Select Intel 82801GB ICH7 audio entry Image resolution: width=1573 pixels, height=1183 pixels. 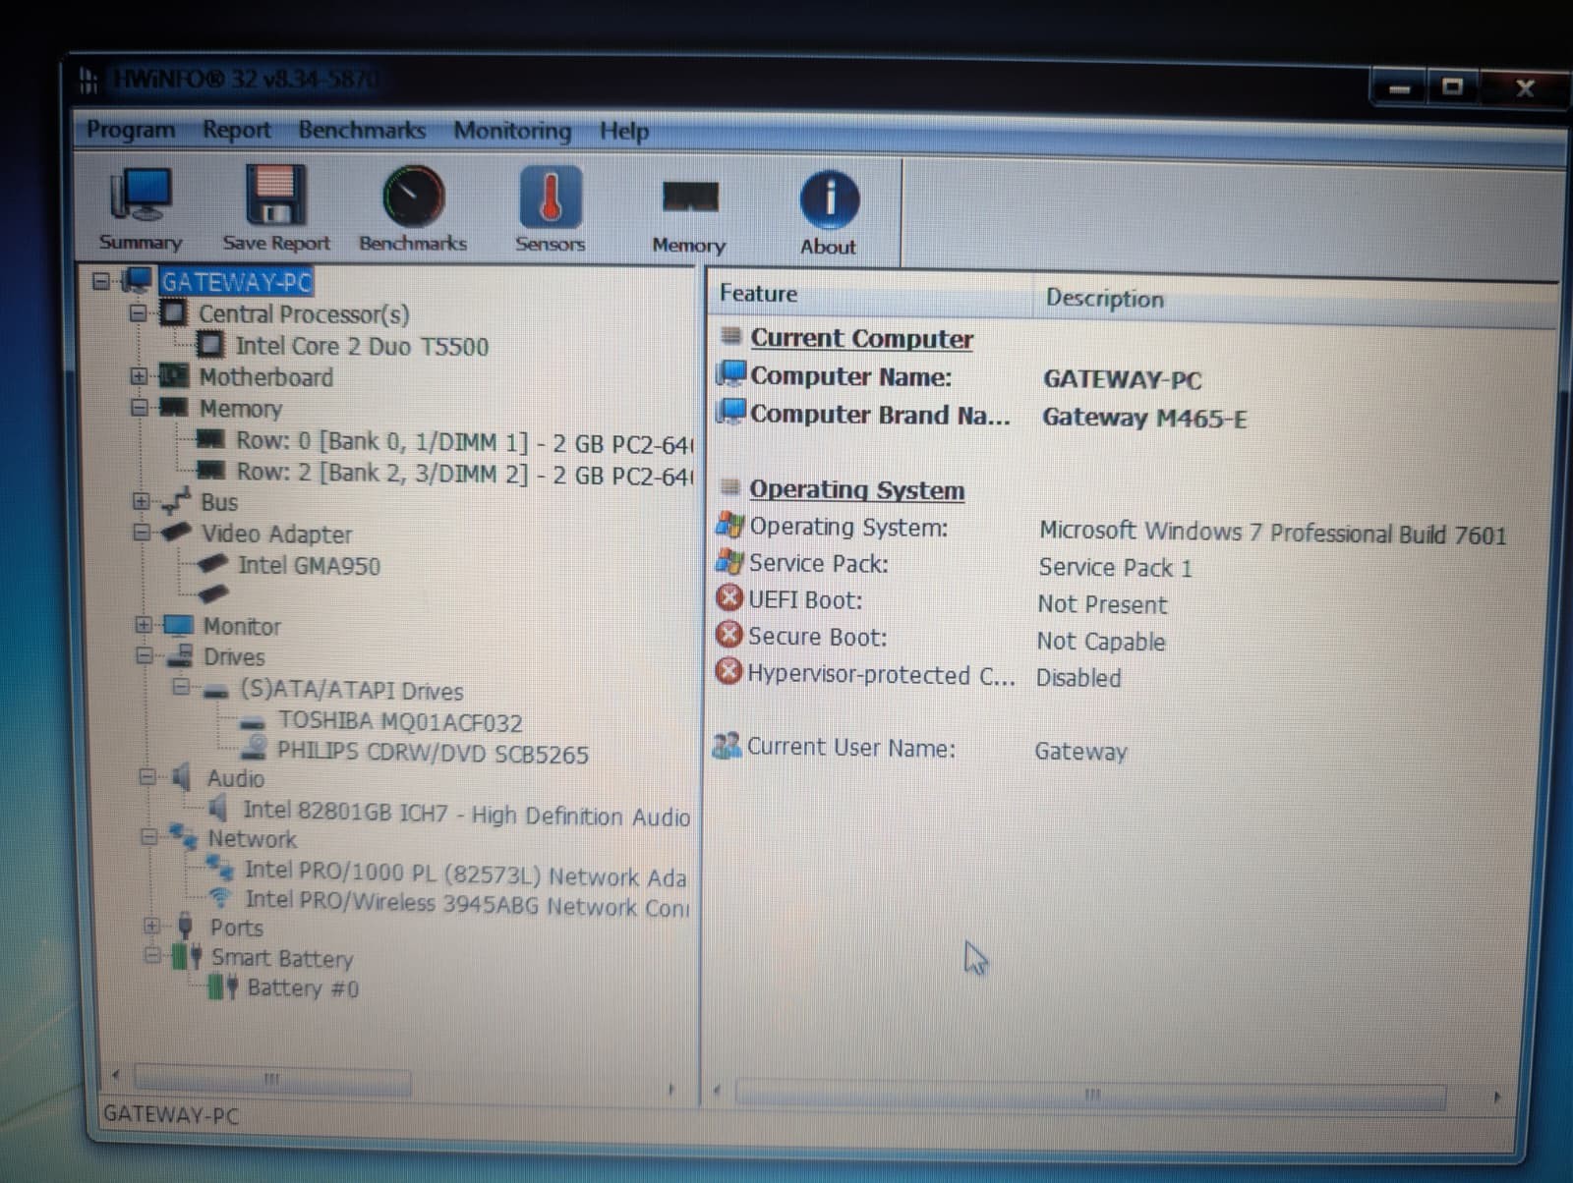[x=466, y=813]
